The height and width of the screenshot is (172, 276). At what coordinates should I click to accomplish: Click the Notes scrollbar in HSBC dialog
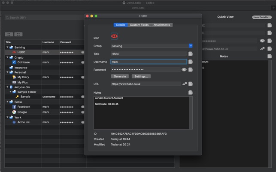click(x=191, y=113)
